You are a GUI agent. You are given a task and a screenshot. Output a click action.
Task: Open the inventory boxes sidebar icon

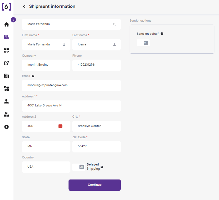(6, 114)
